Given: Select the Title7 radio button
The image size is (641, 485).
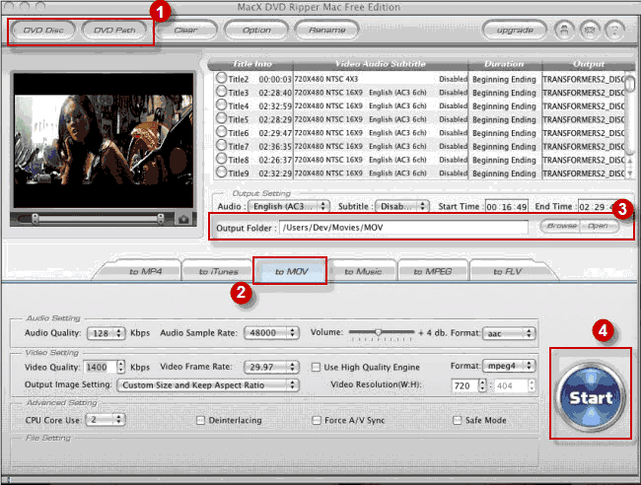Looking at the screenshot, I should (x=222, y=145).
